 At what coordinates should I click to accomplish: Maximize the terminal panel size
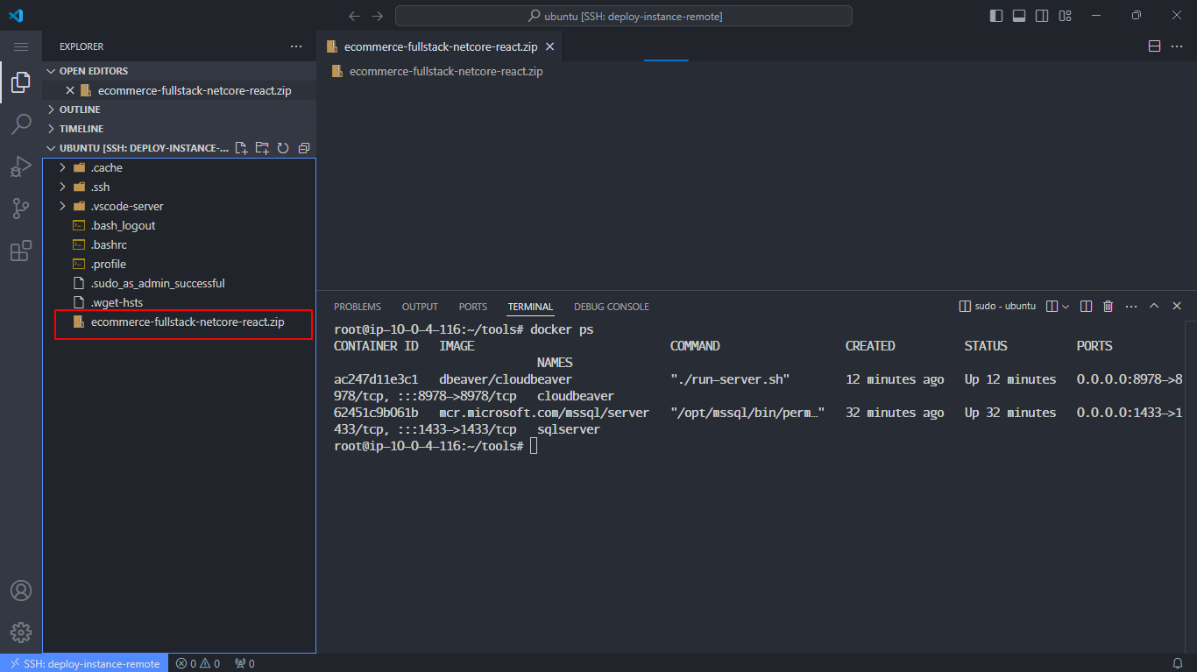1154,307
